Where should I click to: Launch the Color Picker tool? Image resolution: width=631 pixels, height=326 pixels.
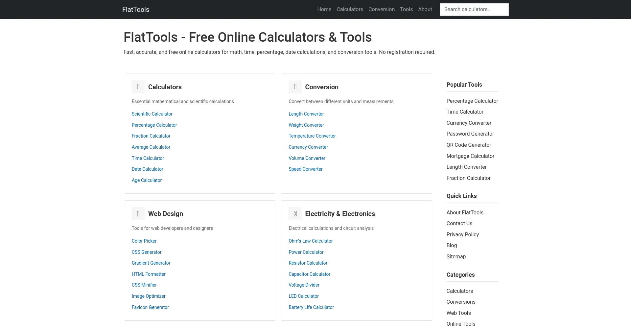(x=144, y=241)
